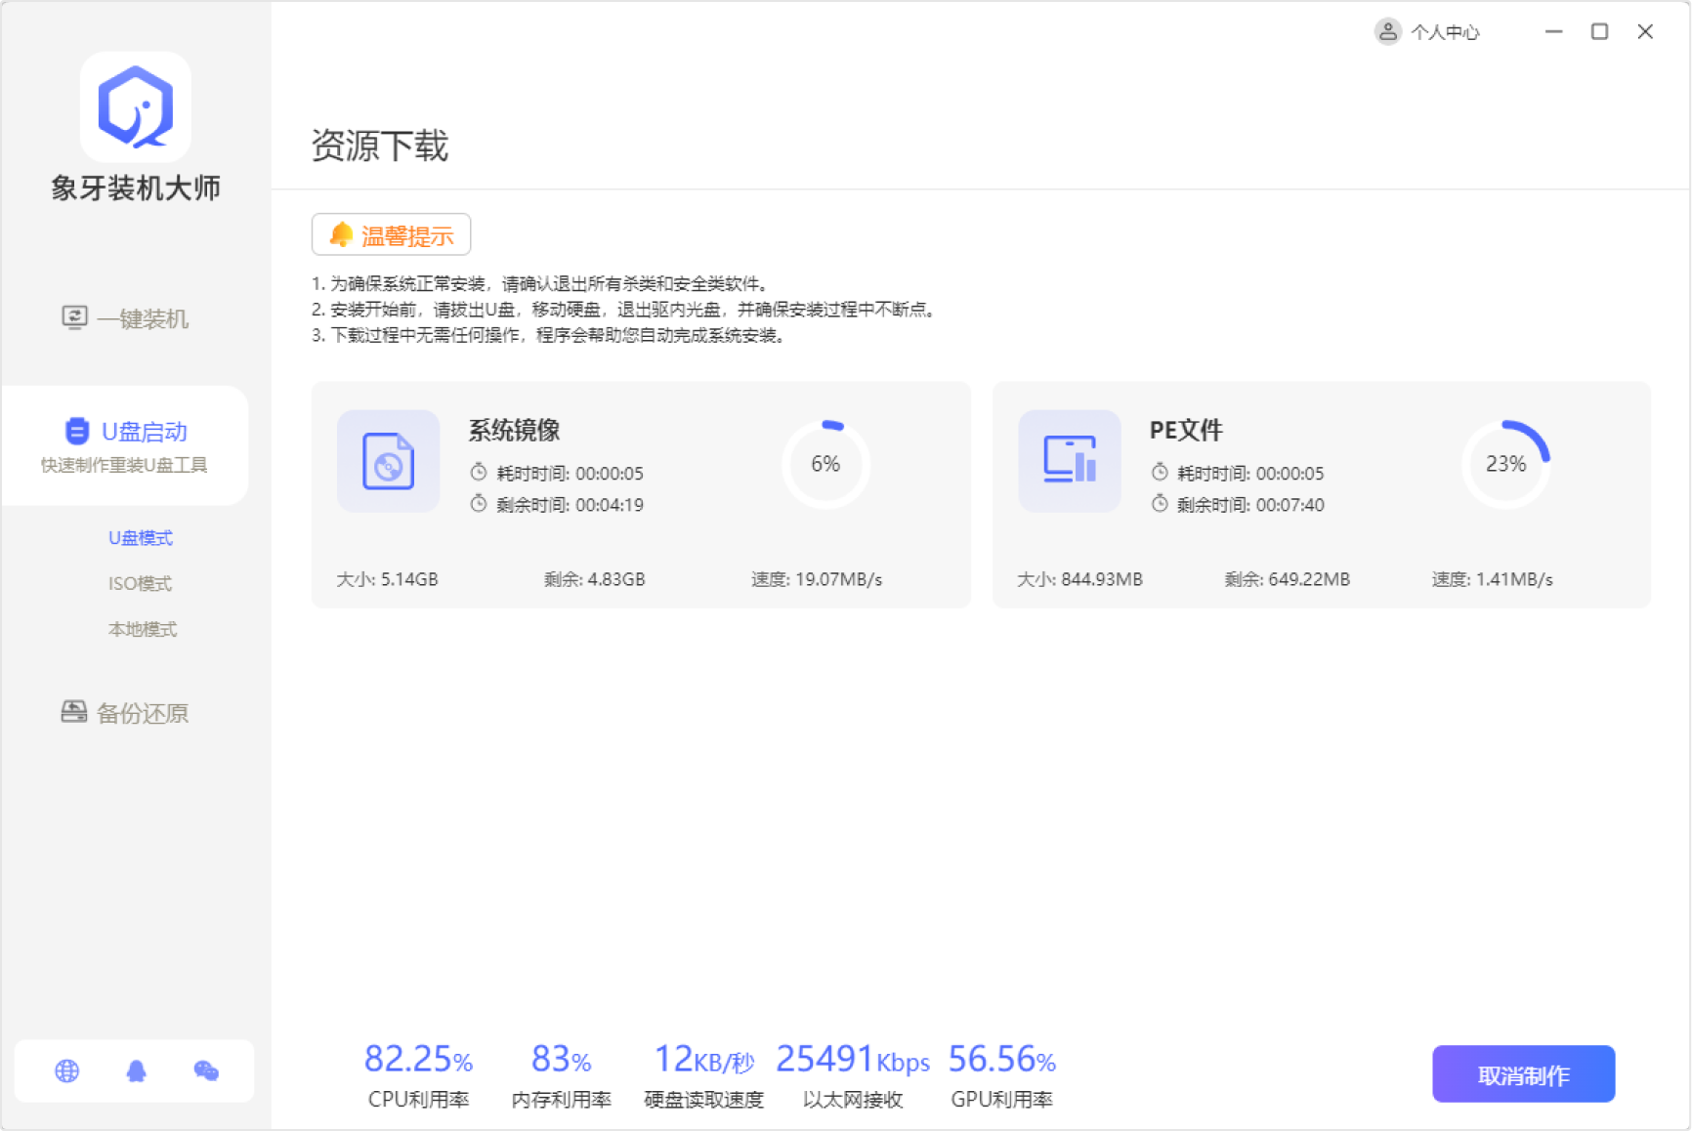
Task: Click the 23% PE file progress ring
Action: tap(1505, 464)
